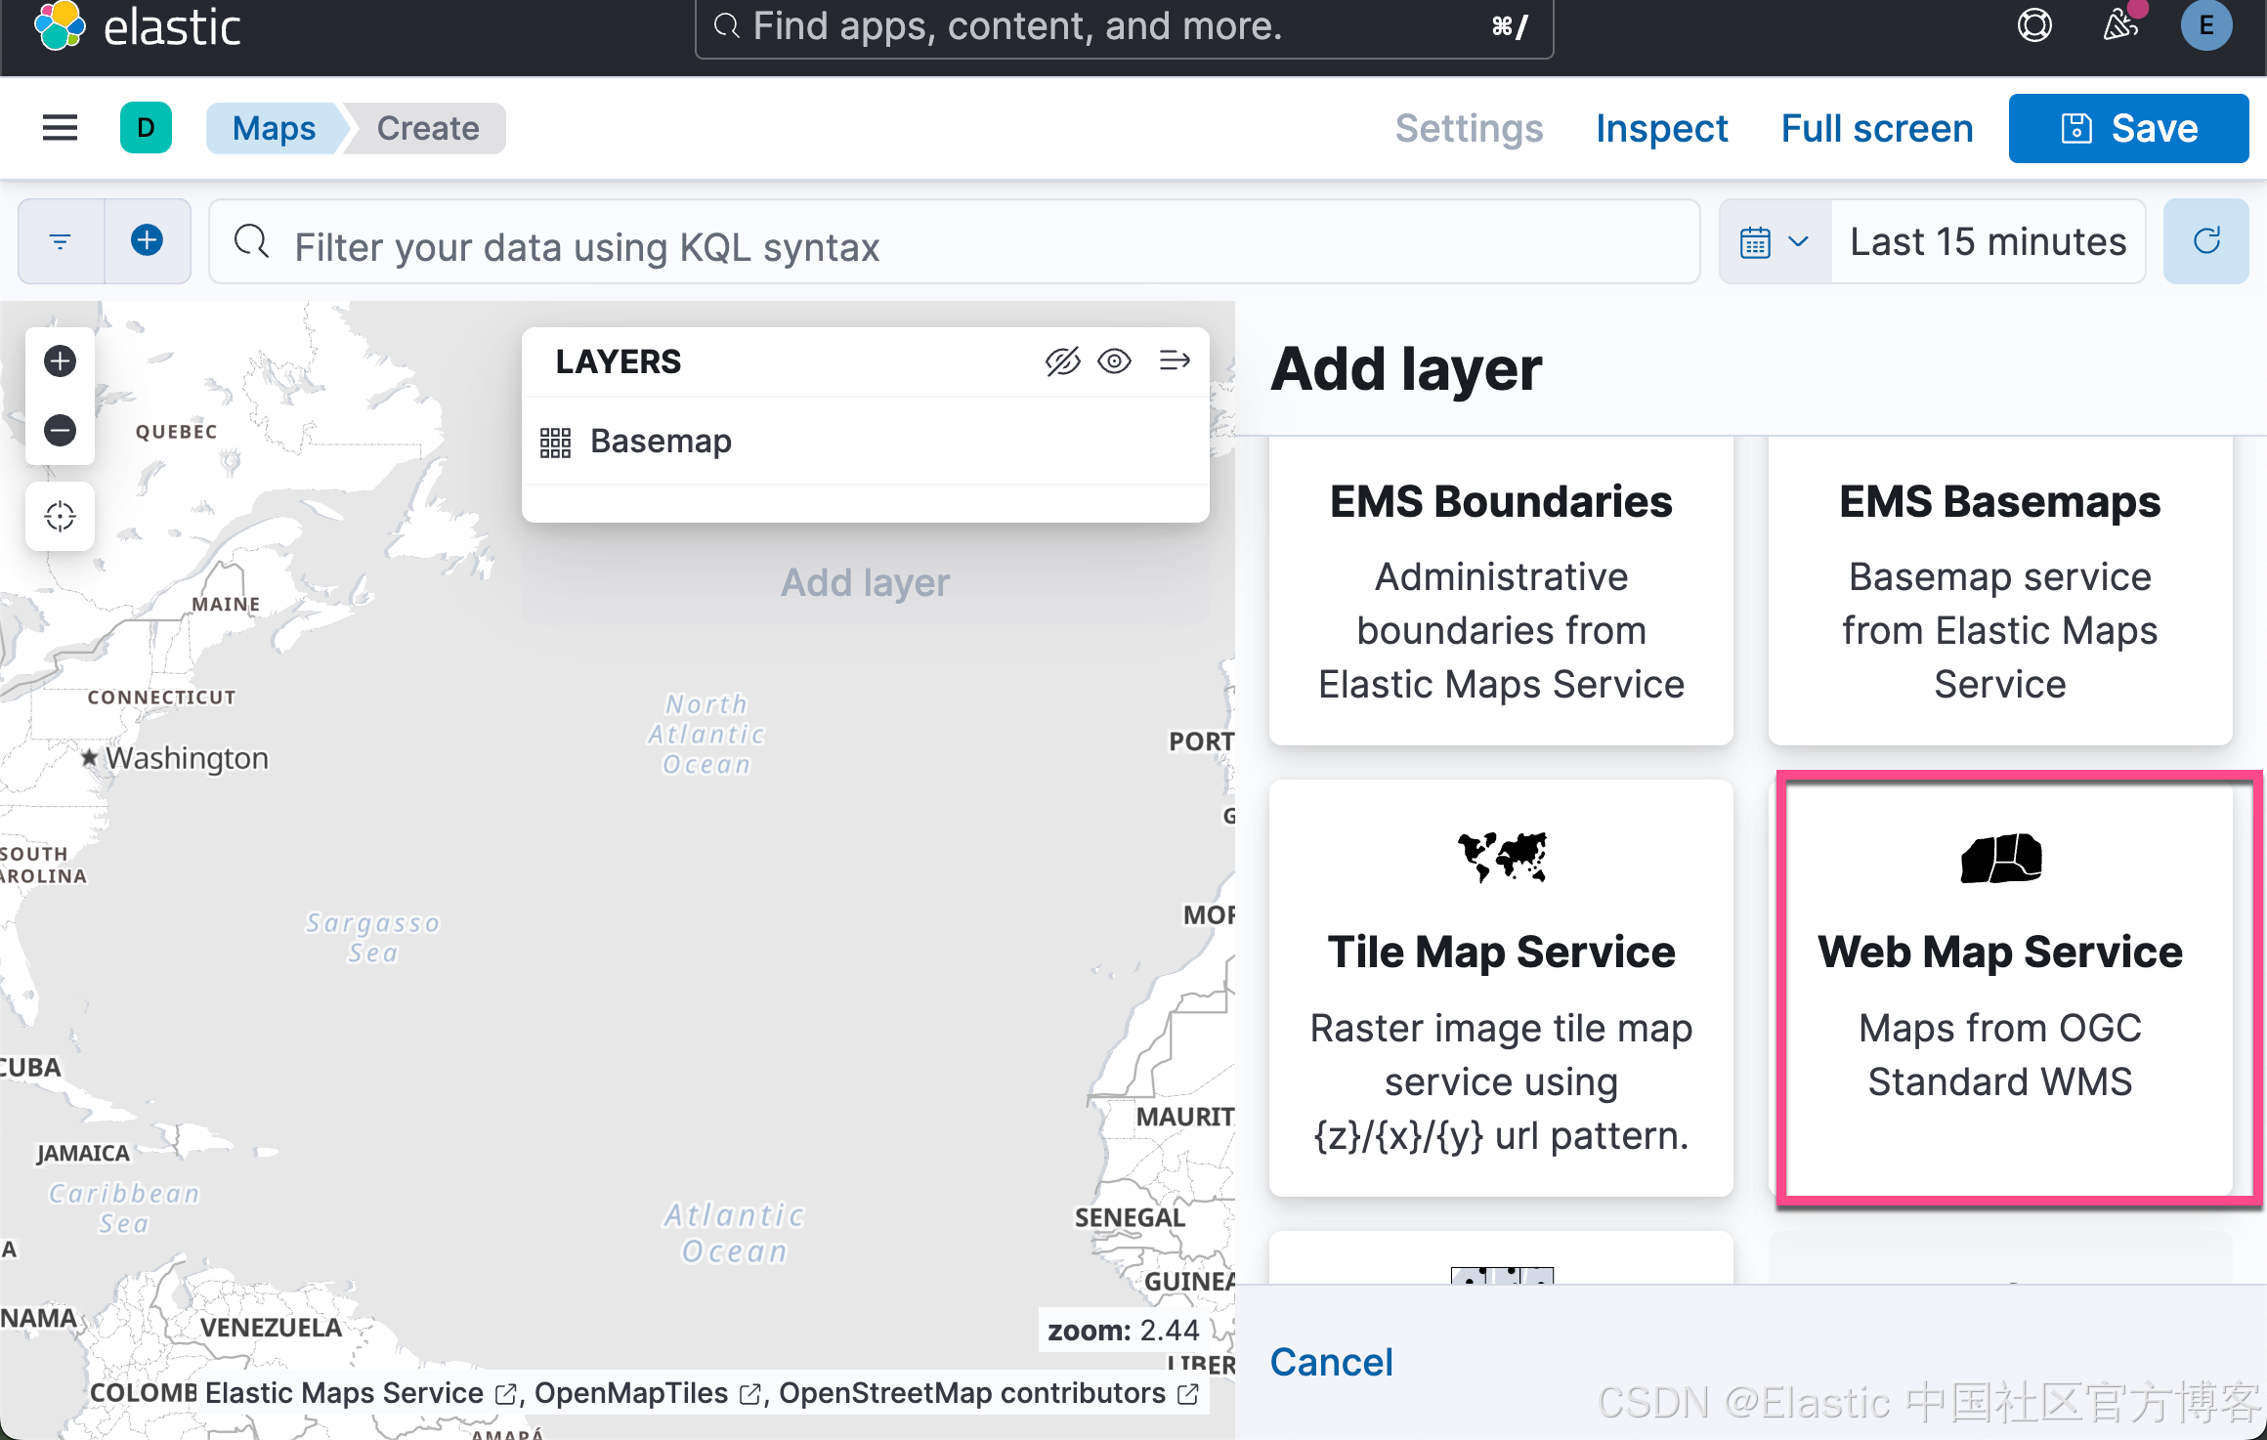Screen dimensions: 2267x1440
Task: Show all layers with eye icon
Action: coord(1114,361)
